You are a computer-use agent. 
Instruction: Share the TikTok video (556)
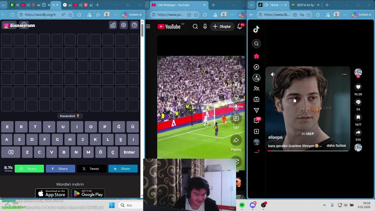(x=358, y=132)
